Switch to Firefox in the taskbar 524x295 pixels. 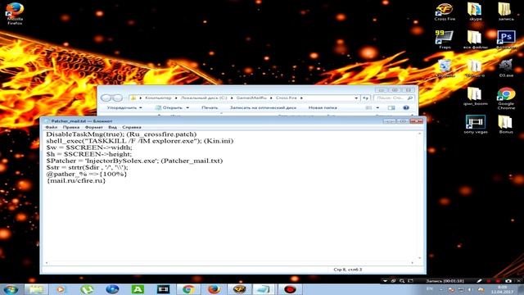click(214, 289)
